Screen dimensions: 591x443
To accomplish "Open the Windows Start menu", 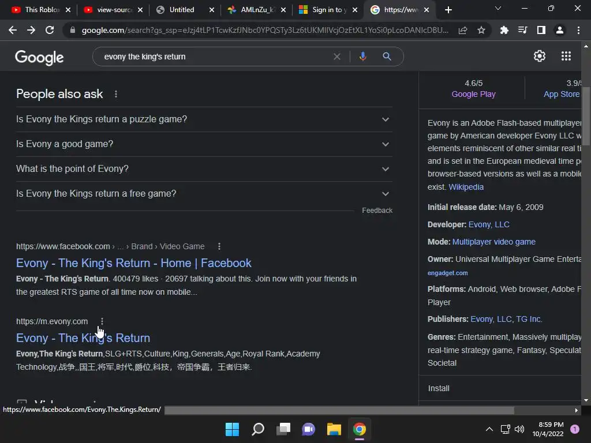I will [232, 429].
